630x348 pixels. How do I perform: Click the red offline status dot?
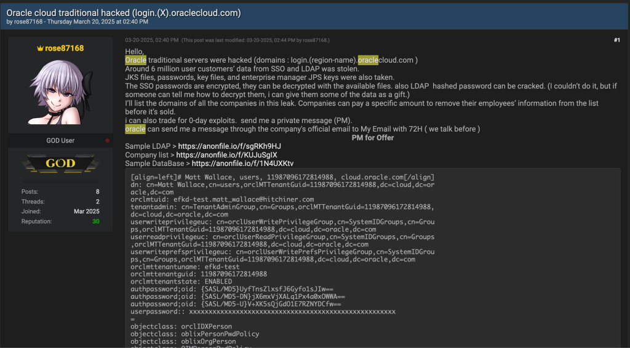tap(107, 141)
